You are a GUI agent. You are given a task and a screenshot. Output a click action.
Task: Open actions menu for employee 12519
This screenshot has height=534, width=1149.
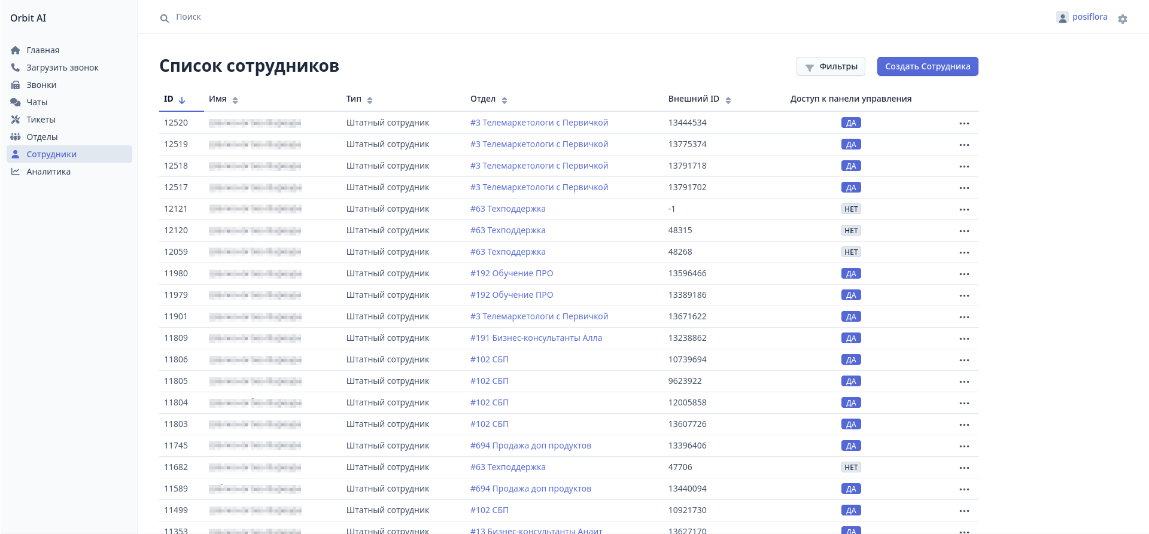pos(964,145)
